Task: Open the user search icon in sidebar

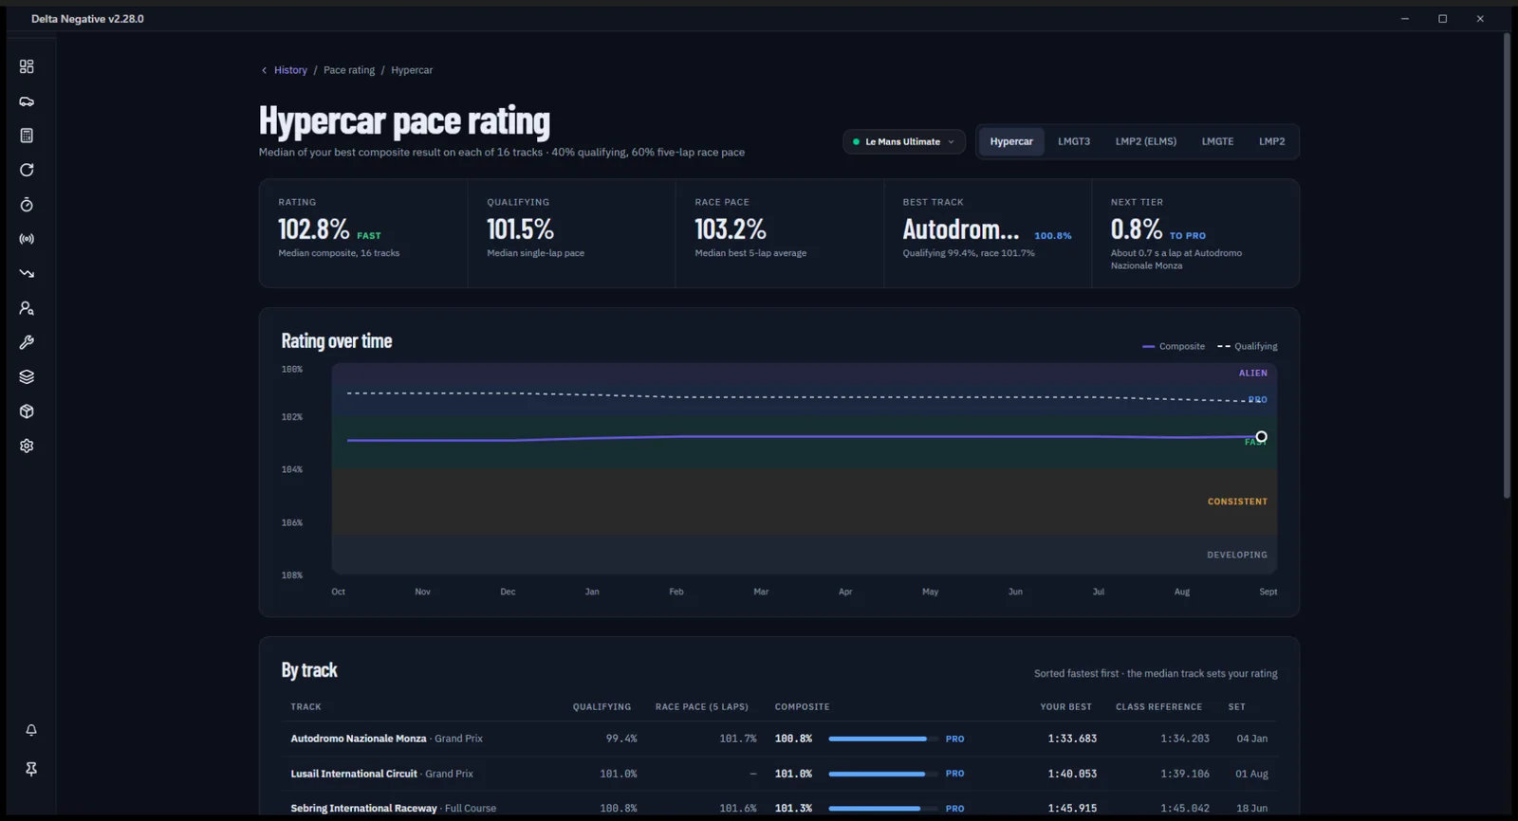Action: pyautogui.click(x=27, y=308)
